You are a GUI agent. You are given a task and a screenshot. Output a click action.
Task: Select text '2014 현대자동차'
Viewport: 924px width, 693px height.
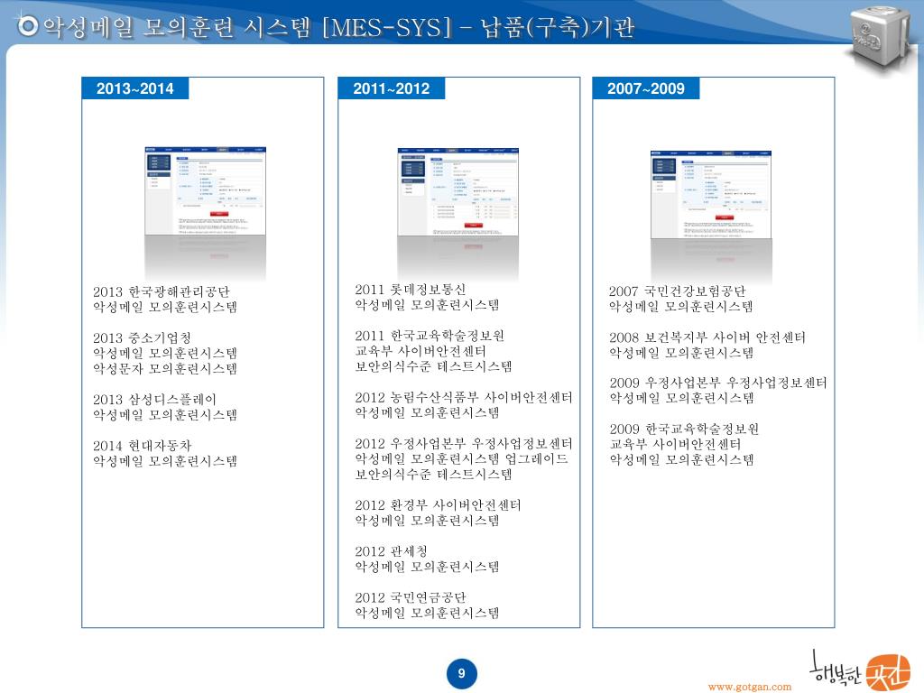click(142, 446)
